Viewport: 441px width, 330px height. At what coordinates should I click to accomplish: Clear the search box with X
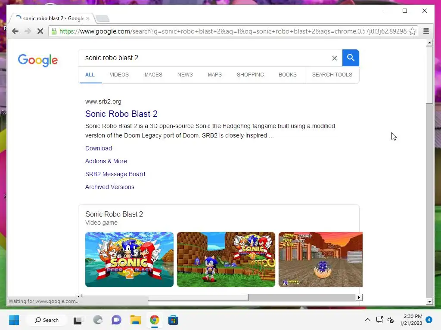(x=334, y=58)
